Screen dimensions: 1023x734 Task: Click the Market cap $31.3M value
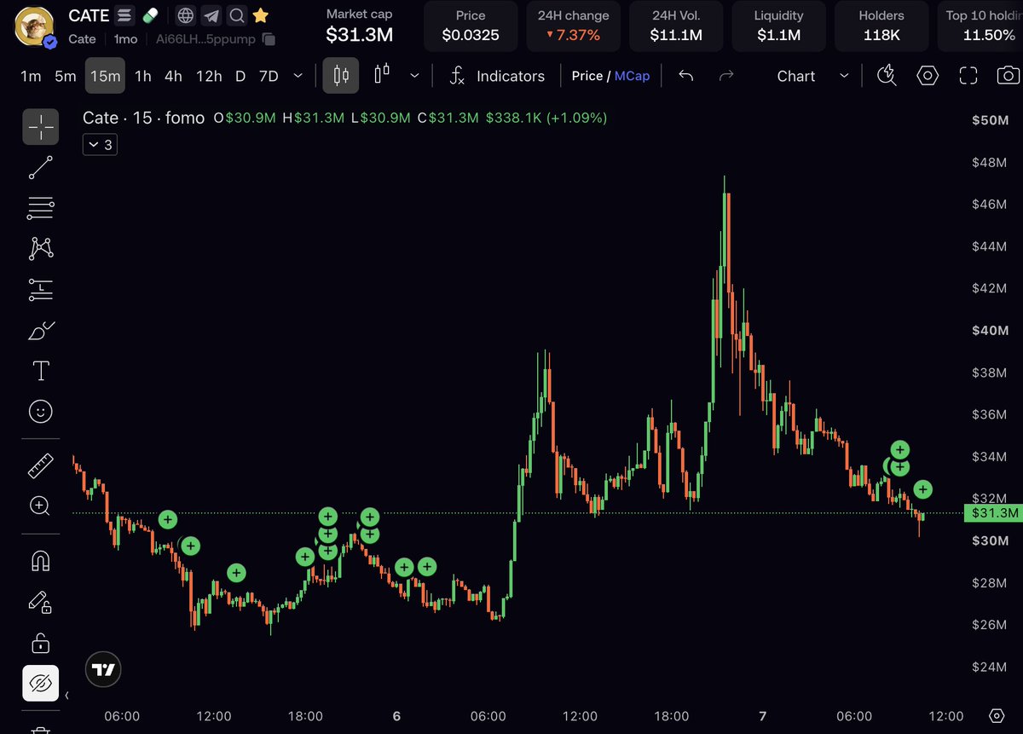coord(360,35)
